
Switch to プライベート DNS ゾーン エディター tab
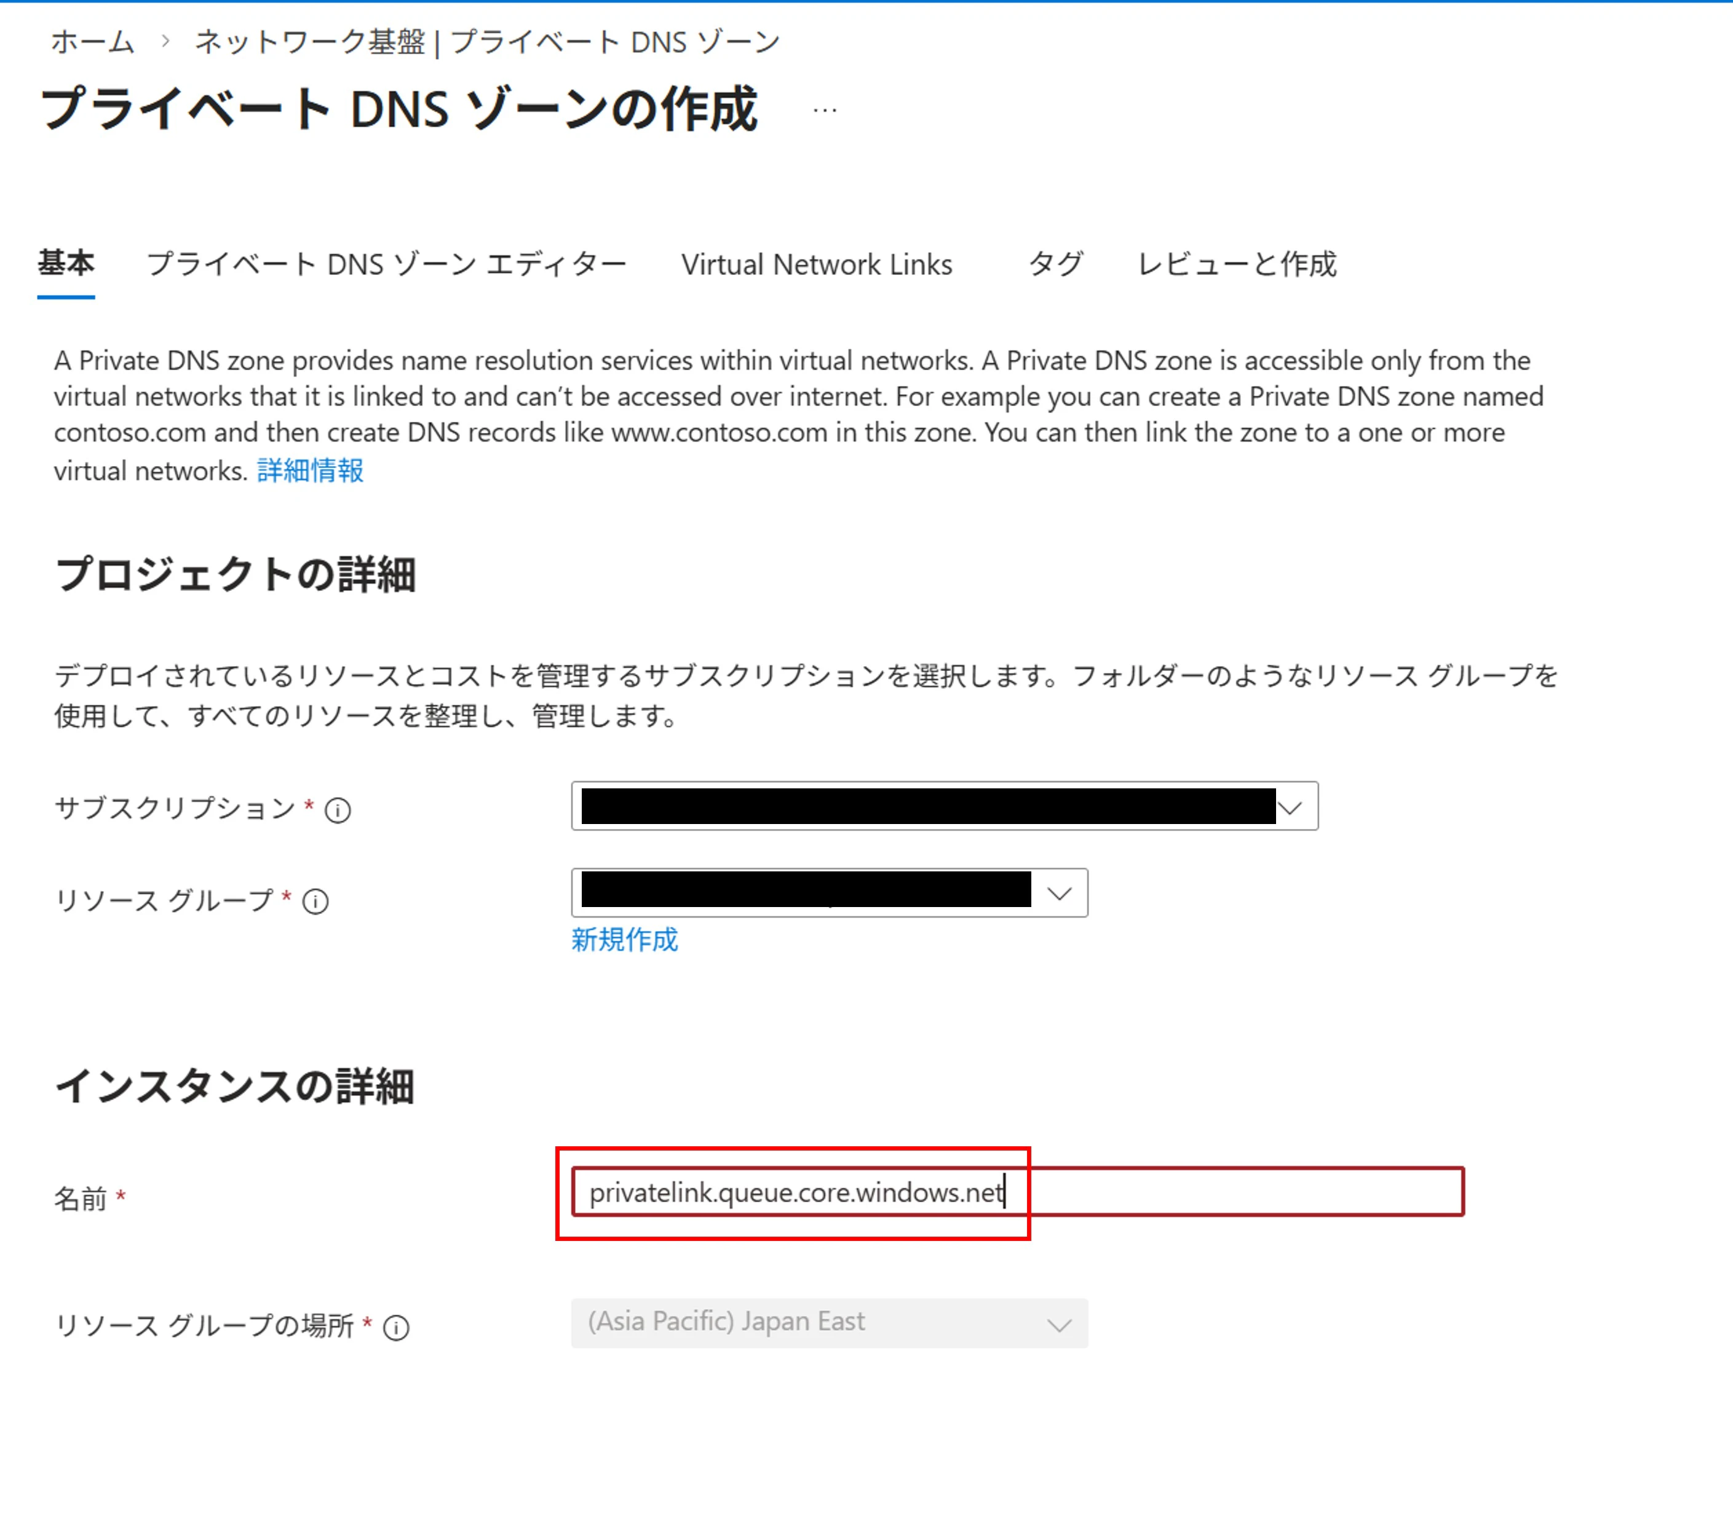click(387, 264)
